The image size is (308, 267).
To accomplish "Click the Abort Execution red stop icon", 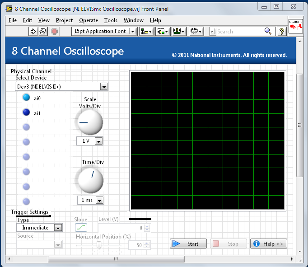I will coord(54,32).
